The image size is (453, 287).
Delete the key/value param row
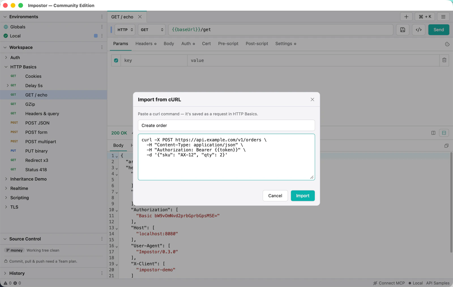444,60
